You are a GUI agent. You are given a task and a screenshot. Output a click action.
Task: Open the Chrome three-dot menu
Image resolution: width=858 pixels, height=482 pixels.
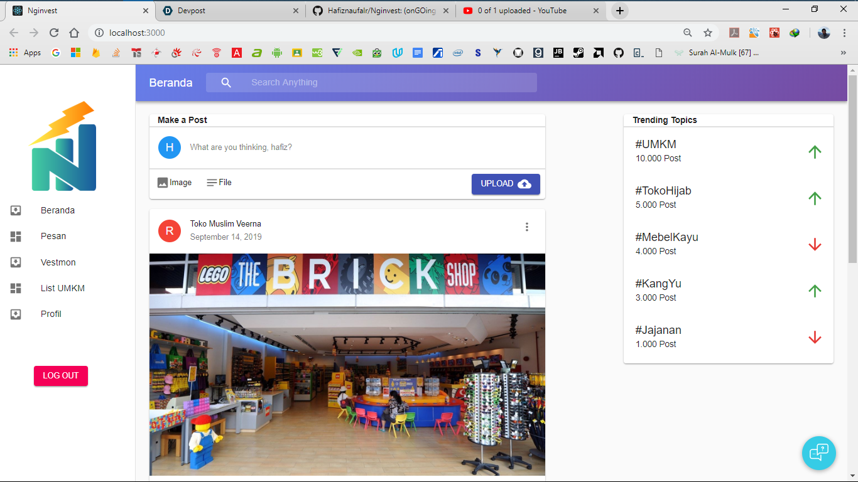pyautogui.click(x=845, y=33)
